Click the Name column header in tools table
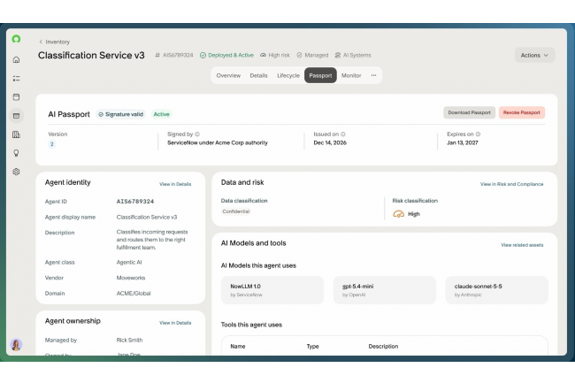 [x=238, y=347]
